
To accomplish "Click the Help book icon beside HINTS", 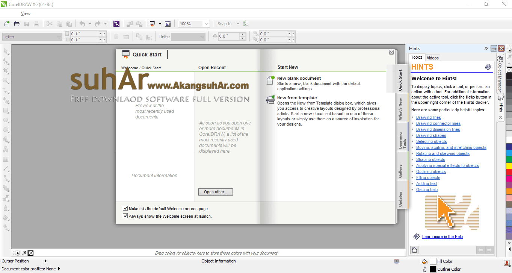I will (488, 67).
